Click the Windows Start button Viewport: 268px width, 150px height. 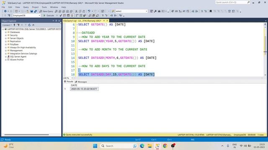(x=95, y=146)
